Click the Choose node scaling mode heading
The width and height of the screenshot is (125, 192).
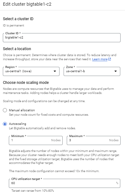pyautogui.click(x=26, y=83)
